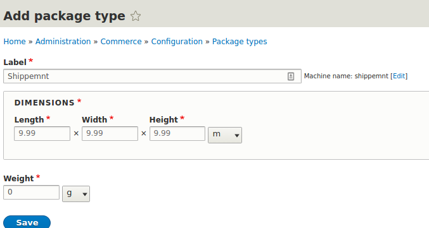
Task: Open the weight unit dropdown showing g
Action: 76,194
